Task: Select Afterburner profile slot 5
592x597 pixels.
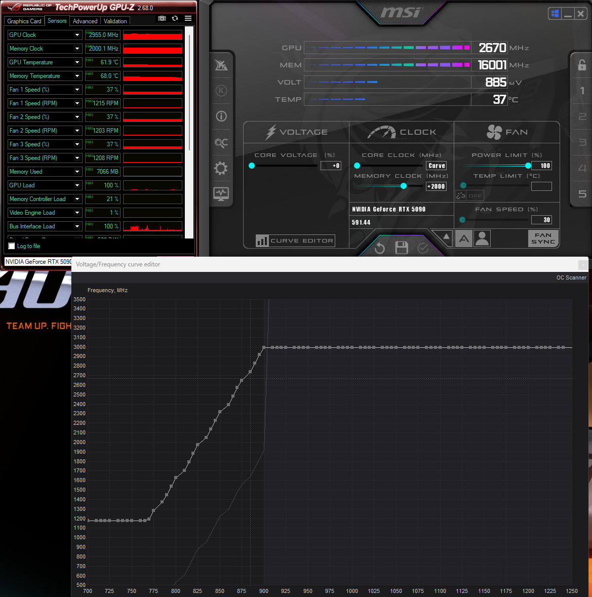Action: pyautogui.click(x=582, y=194)
